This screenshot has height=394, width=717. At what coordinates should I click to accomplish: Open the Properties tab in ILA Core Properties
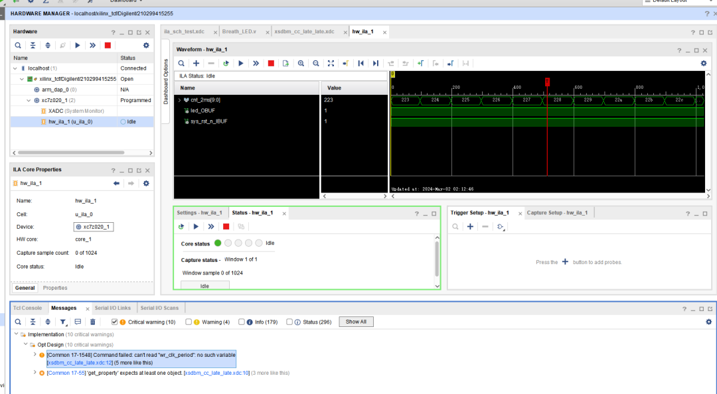coord(55,288)
